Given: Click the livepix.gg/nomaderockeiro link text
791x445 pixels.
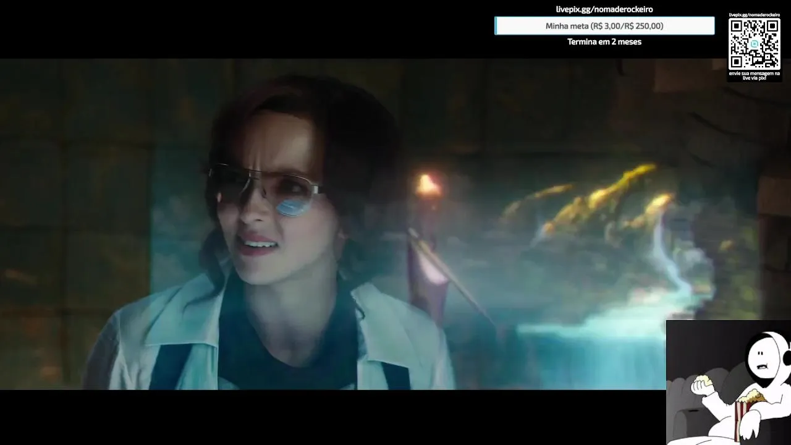Looking at the screenshot, I should coord(604,9).
